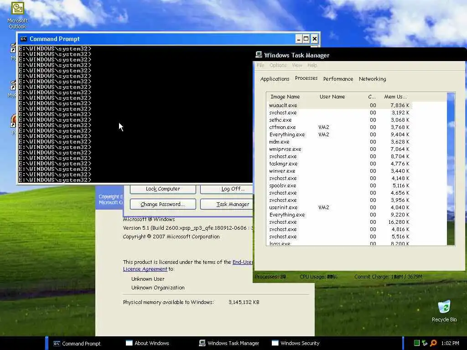Activate Windows Task Manager taskbar button
Screen dimensions: 467x350
(229, 343)
